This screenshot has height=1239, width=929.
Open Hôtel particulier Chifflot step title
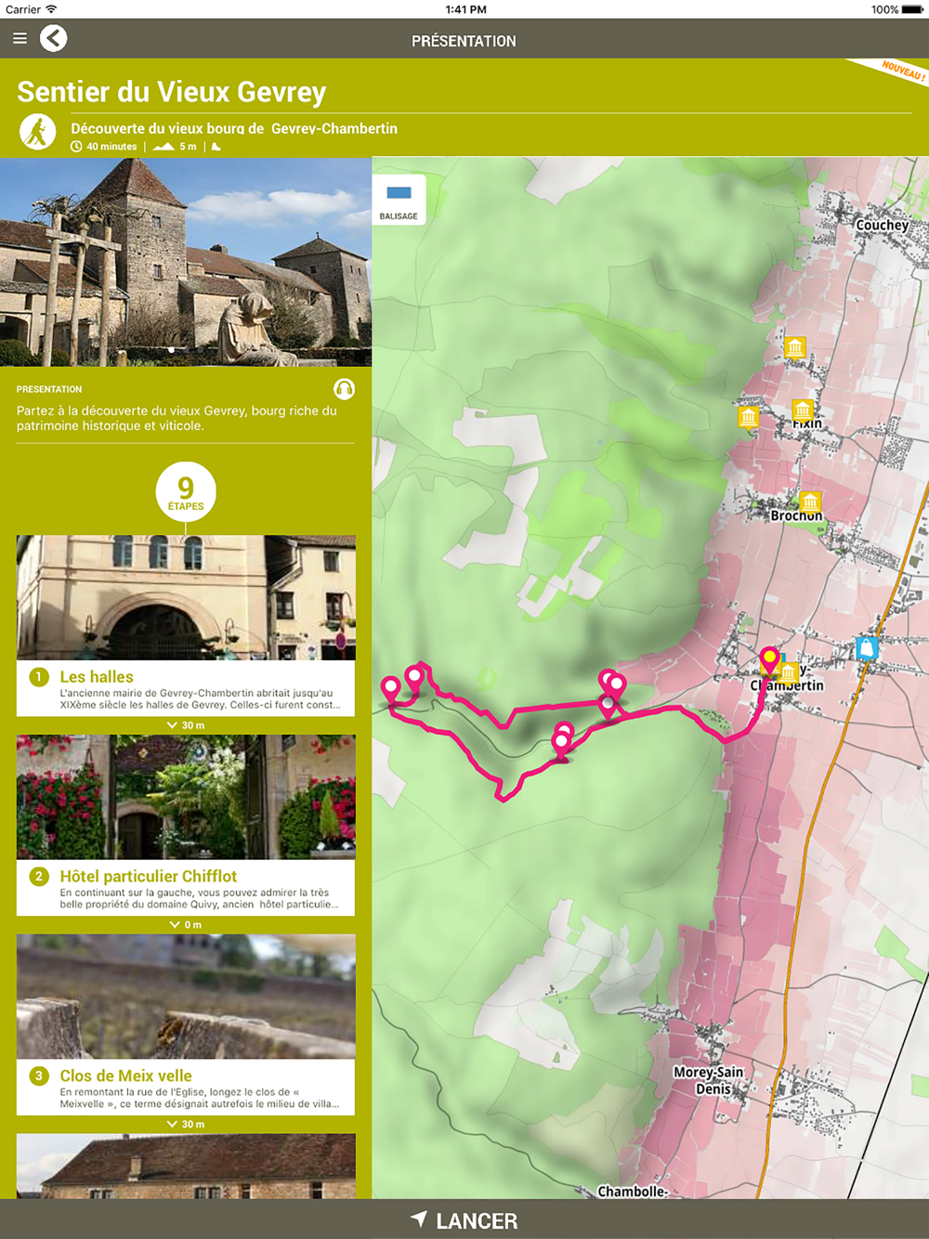(x=149, y=877)
